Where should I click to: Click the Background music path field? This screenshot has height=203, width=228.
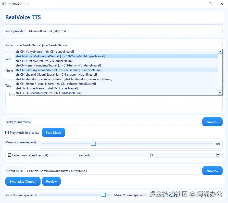(x=117, y=122)
